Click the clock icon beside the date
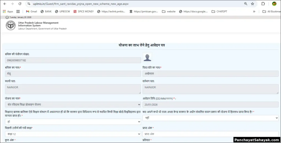This screenshot has height=143, width=281. coord(7,17)
